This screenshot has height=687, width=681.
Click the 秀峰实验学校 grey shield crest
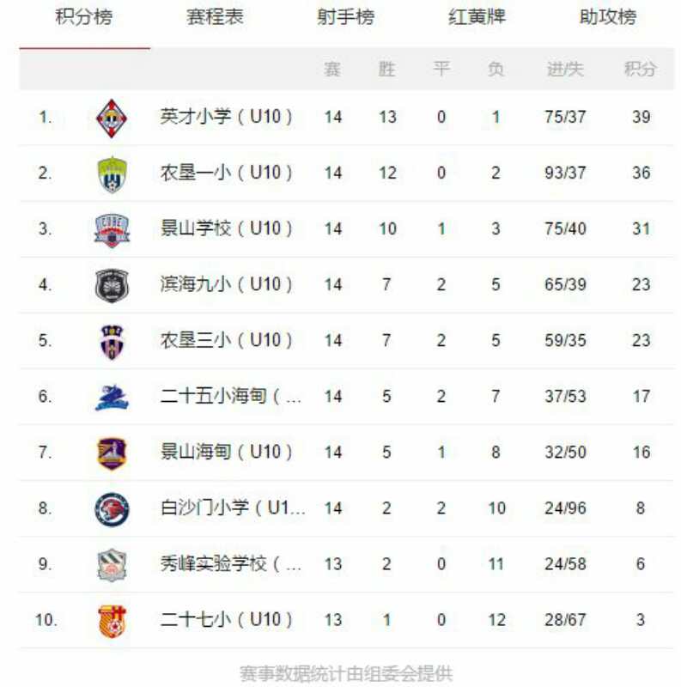coord(112,565)
